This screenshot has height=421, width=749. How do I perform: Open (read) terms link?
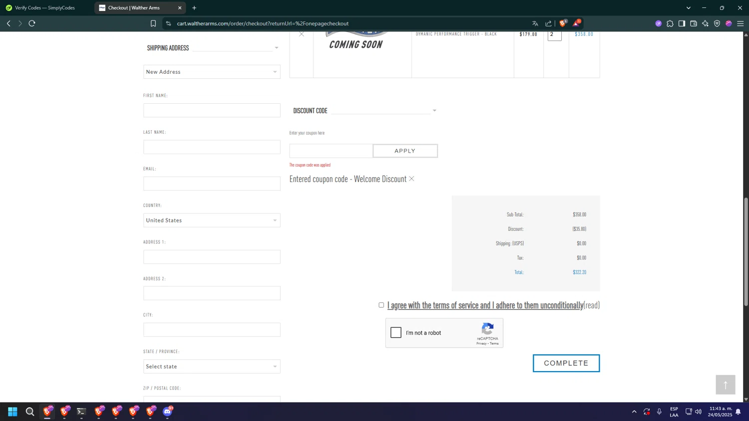[x=592, y=305]
